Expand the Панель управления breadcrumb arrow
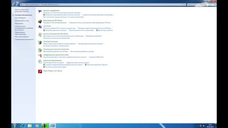The height and width of the screenshot is (128, 228). click(x=40, y=5)
